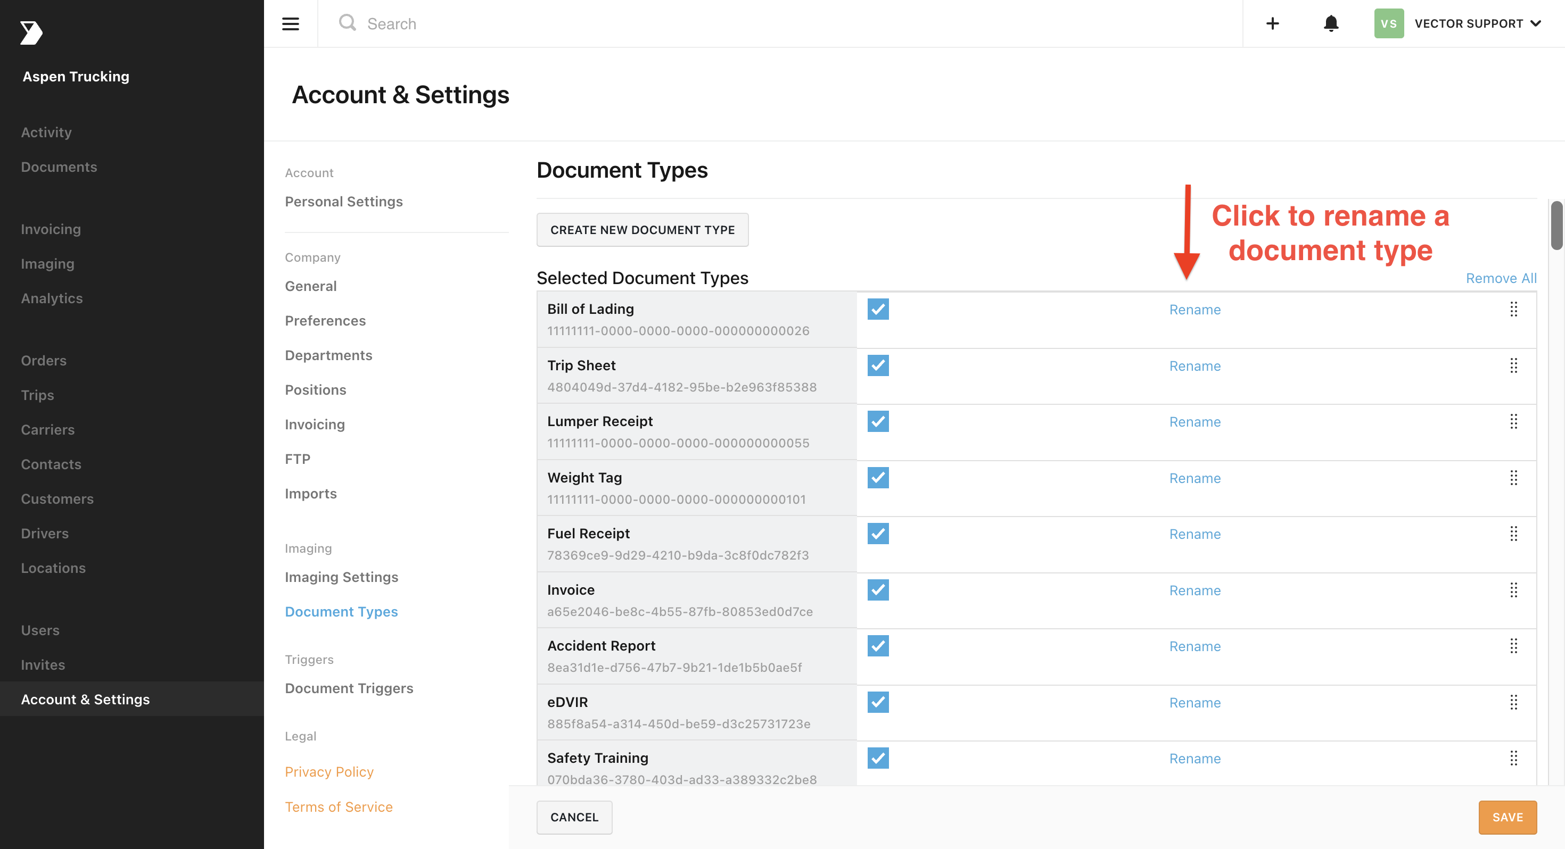The height and width of the screenshot is (849, 1565).
Task: Open Departments settings
Action: click(x=328, y=355)
